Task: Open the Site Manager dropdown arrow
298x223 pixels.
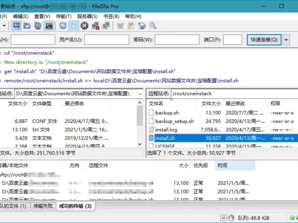Action: tap(4, 25)
